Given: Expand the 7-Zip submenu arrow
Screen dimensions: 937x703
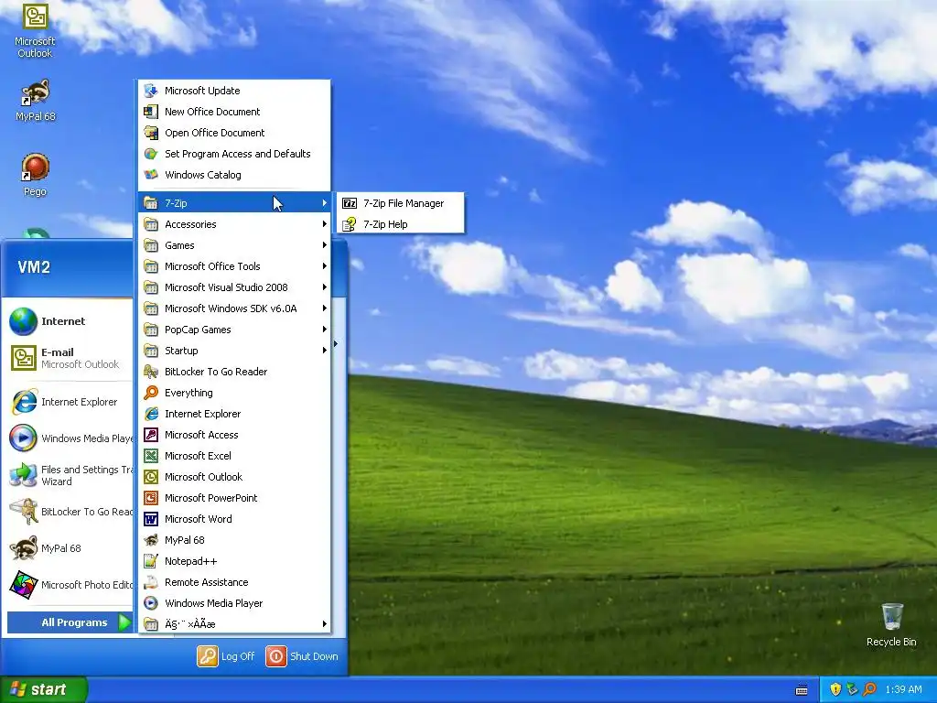Looking at the screenshot, I should pyautogui.click(x=325, y=203).
